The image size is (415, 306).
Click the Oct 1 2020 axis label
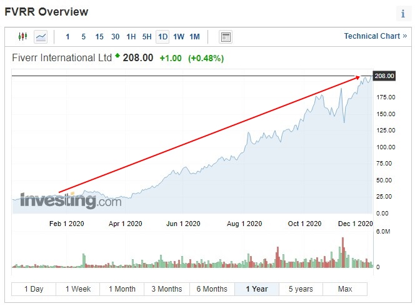pos(304,224)
